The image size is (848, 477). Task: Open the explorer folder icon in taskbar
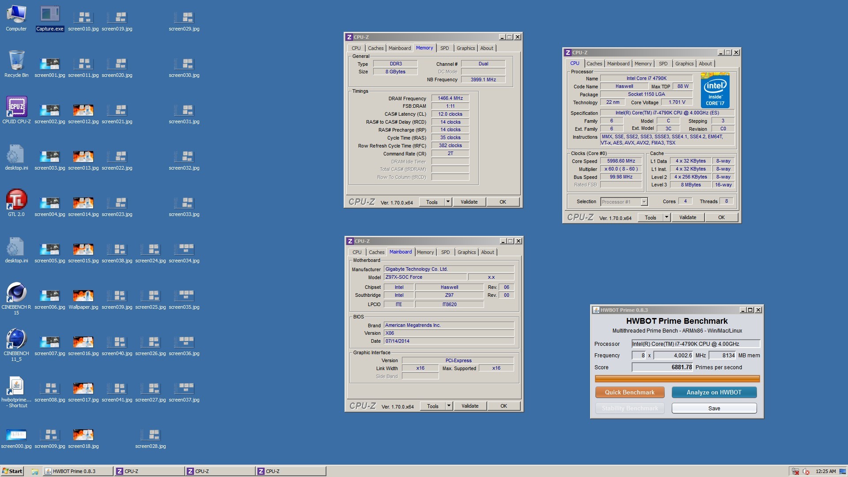(34, 471)
